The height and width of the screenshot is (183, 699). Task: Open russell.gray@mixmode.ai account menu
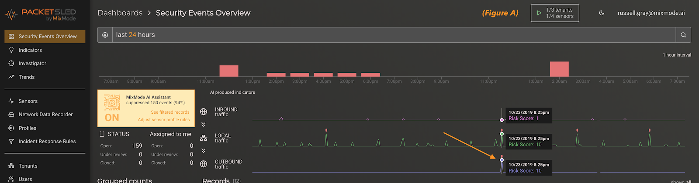[651, 13]
